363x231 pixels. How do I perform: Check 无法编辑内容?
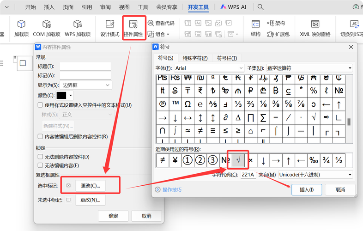point(40,165)
